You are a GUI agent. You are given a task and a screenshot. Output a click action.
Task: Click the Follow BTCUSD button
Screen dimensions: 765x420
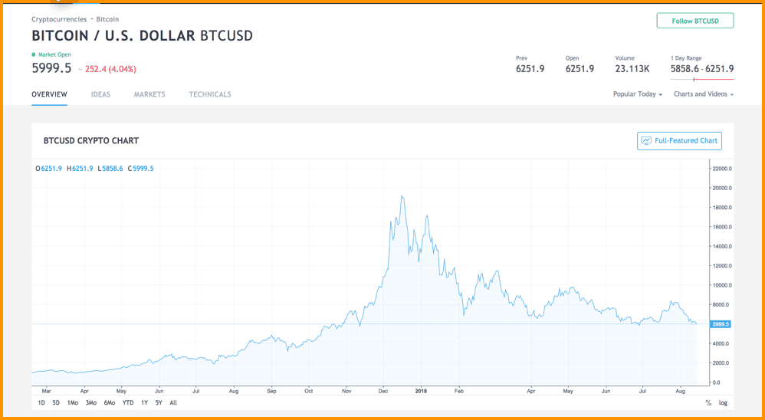[x=694, y=21]
